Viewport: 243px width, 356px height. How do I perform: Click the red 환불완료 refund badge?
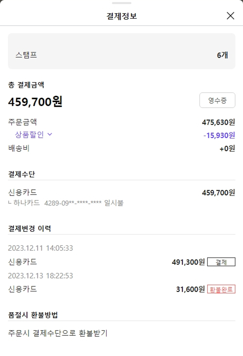[x=221, y=289]
